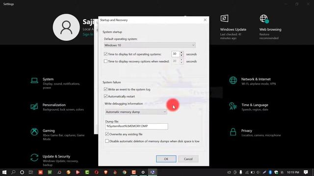Open the Windows Start menu
The height and width of the screenshot is (176, 314).
pyautogui.click(x=4, y=172)
